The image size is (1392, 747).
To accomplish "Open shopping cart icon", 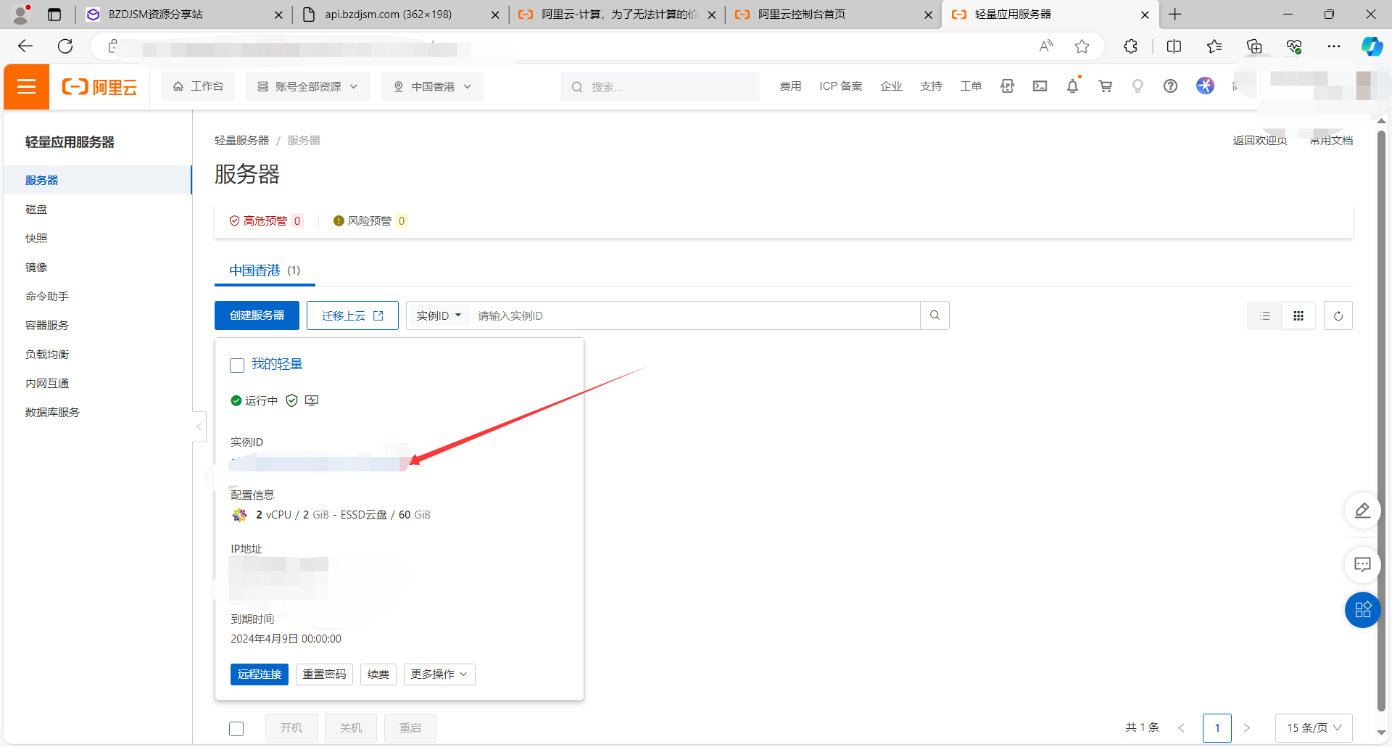I will (x=1105, y=86).
